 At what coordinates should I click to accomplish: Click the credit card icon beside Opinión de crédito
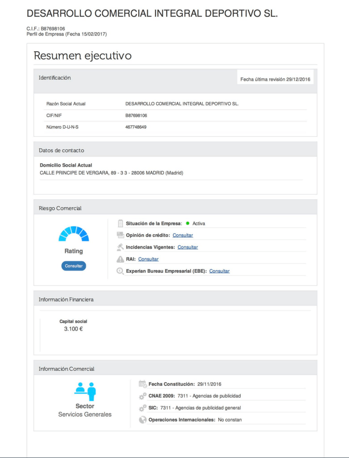click(x=120, y=235)
